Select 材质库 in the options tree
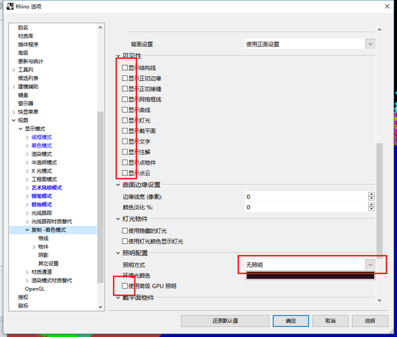Image resolution: width=397 pixels, height=337 pixels. tap(26, 36)
